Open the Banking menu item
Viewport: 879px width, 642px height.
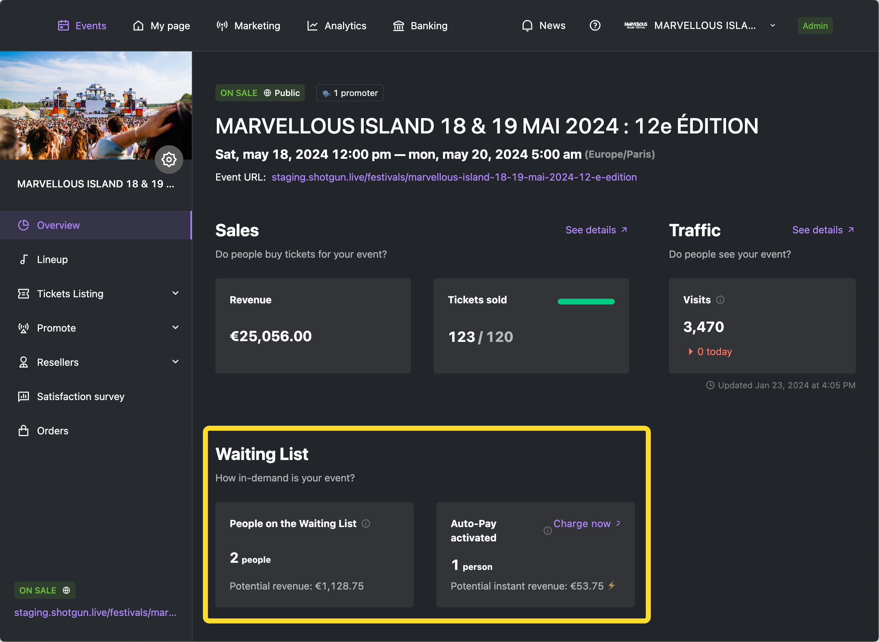420,26
